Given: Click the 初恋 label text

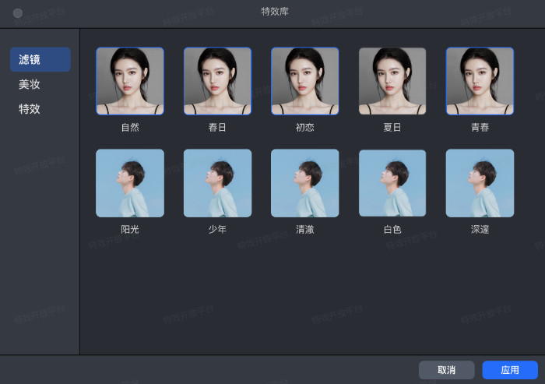Looking at the screenshot, I should click(x=305, y=127).
